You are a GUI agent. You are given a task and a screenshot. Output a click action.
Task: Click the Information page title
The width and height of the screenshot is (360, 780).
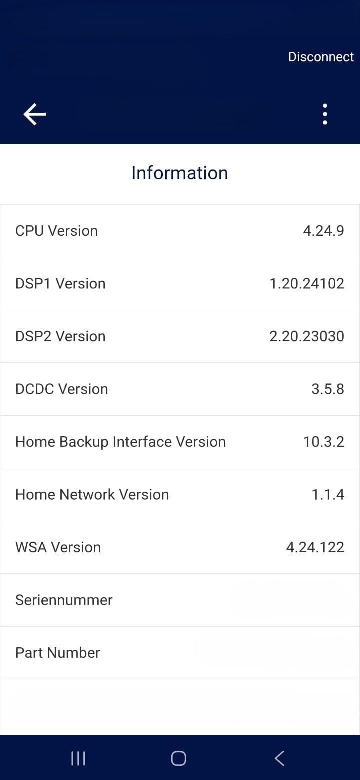(180, 173)
